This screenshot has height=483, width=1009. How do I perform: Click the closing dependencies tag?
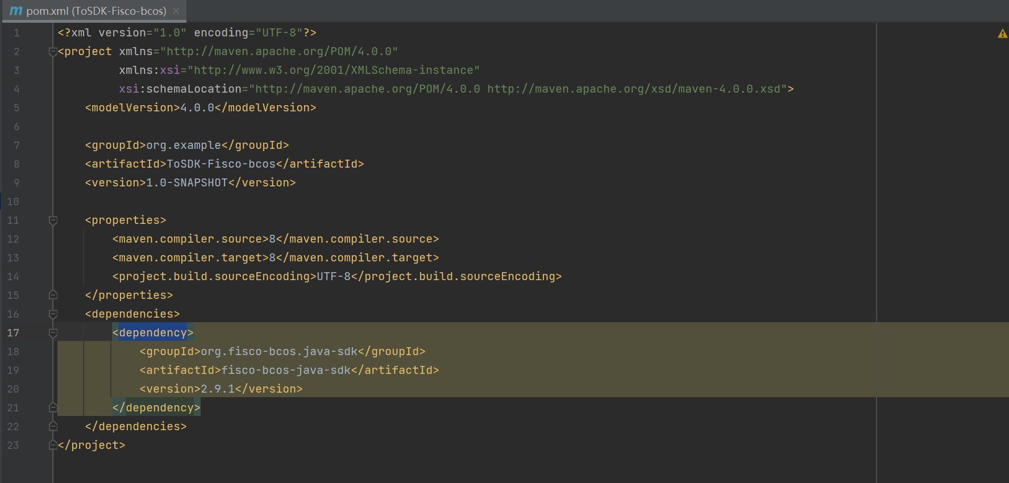(136, 427)
